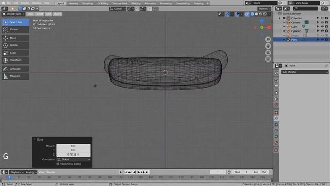Click the Blender logo menu
330x186 pixels.
click(x=3, y=3)
